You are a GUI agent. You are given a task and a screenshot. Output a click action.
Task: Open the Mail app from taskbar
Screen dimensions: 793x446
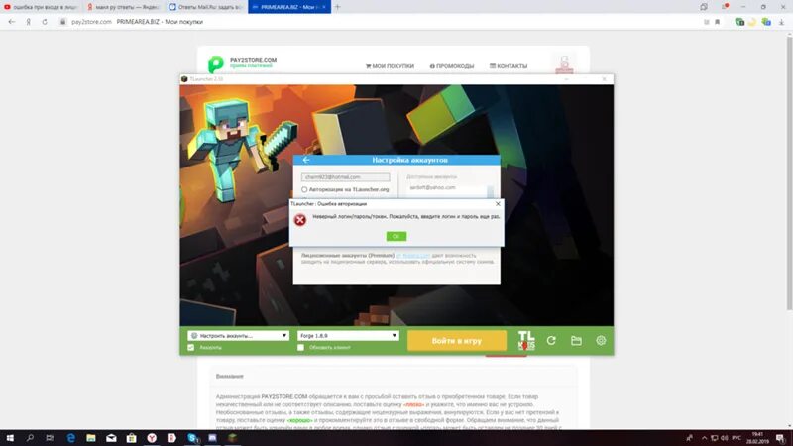coord(111,438)
